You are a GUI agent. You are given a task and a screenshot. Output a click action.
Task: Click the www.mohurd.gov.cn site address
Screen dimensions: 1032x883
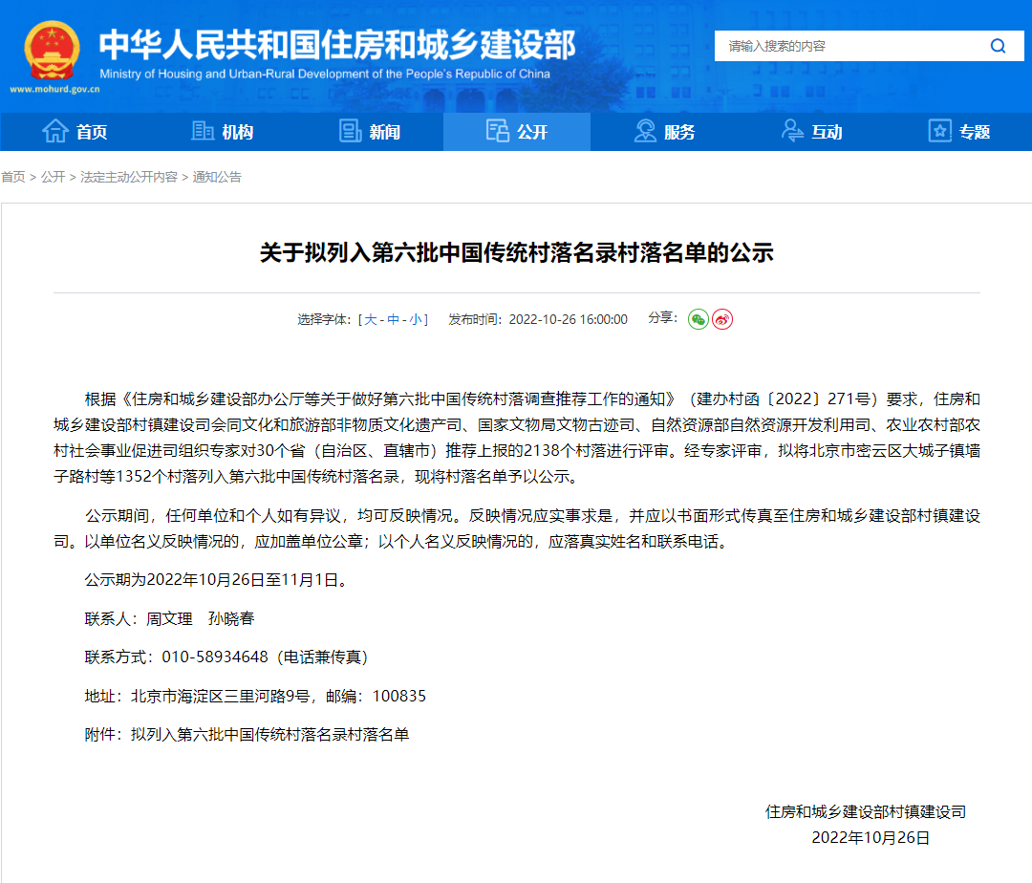54,90
